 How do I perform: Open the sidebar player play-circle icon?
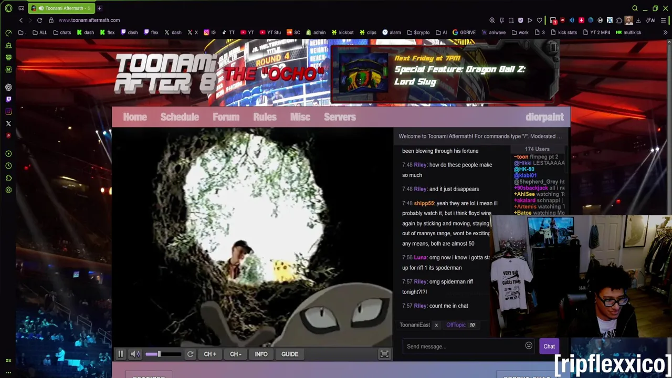8,154
